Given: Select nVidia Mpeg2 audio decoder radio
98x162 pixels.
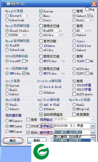Looking at the screenshot, I should click(x=41, y=50).
